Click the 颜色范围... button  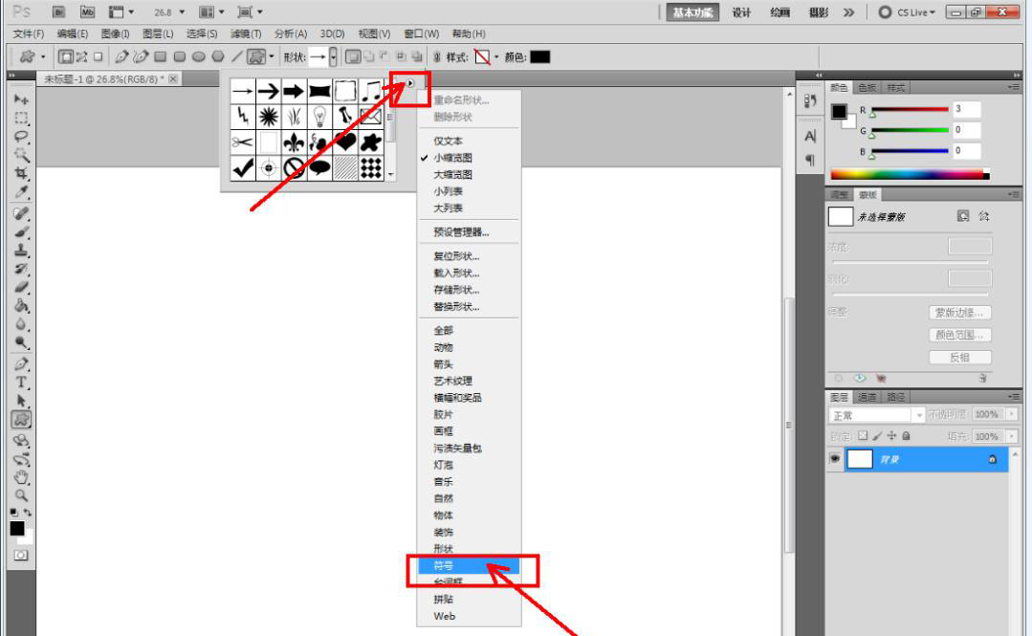[x=959, y=335]
